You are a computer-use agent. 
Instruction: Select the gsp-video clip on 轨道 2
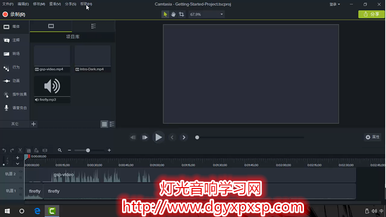(190, 175)
